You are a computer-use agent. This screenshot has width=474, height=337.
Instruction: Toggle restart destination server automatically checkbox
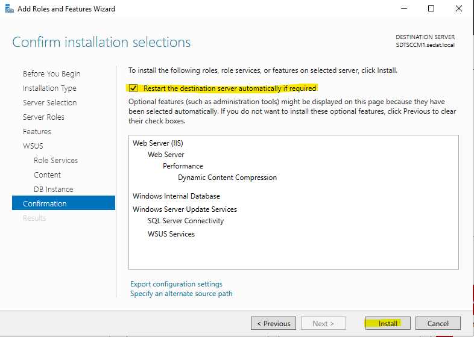133,88
